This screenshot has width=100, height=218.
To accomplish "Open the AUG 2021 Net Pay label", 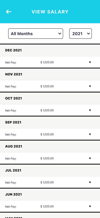I will pyautogui.click(x=11, y=159).
